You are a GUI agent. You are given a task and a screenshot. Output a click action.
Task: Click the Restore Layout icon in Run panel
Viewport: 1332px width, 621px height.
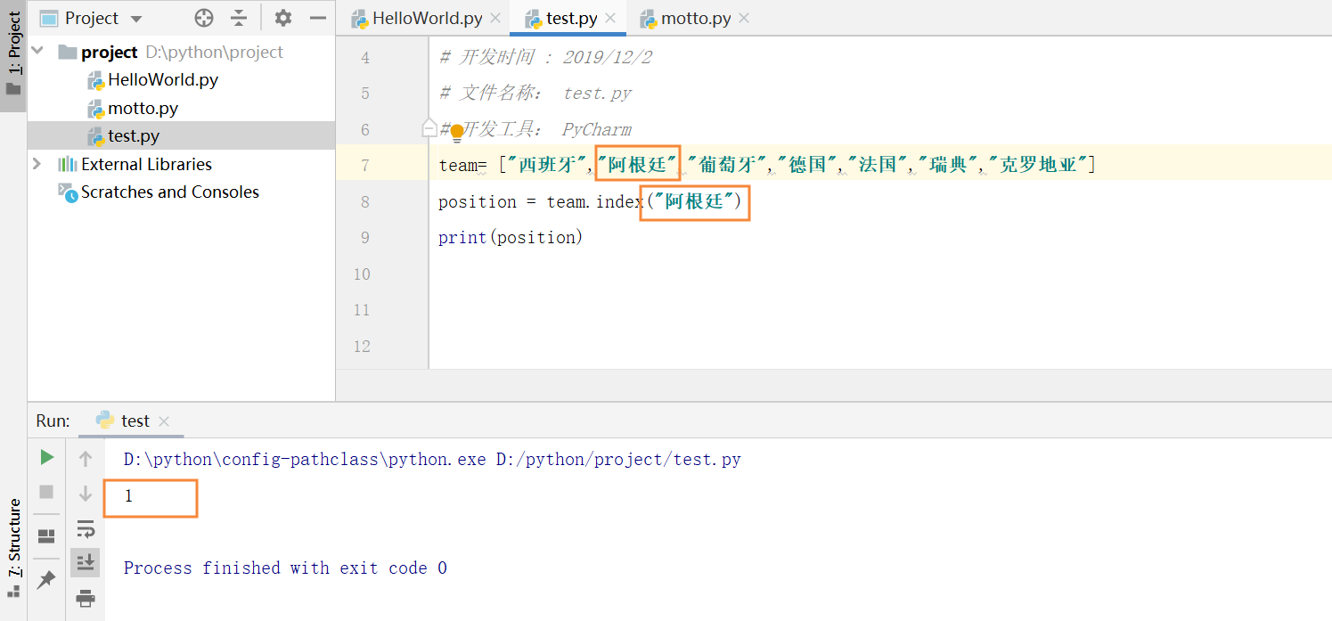point(46,535)
